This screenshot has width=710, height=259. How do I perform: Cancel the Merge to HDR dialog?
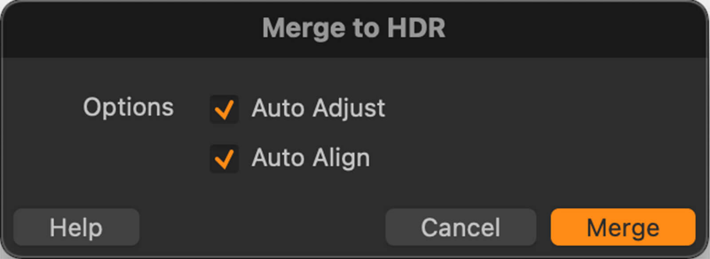pos(461,227)
